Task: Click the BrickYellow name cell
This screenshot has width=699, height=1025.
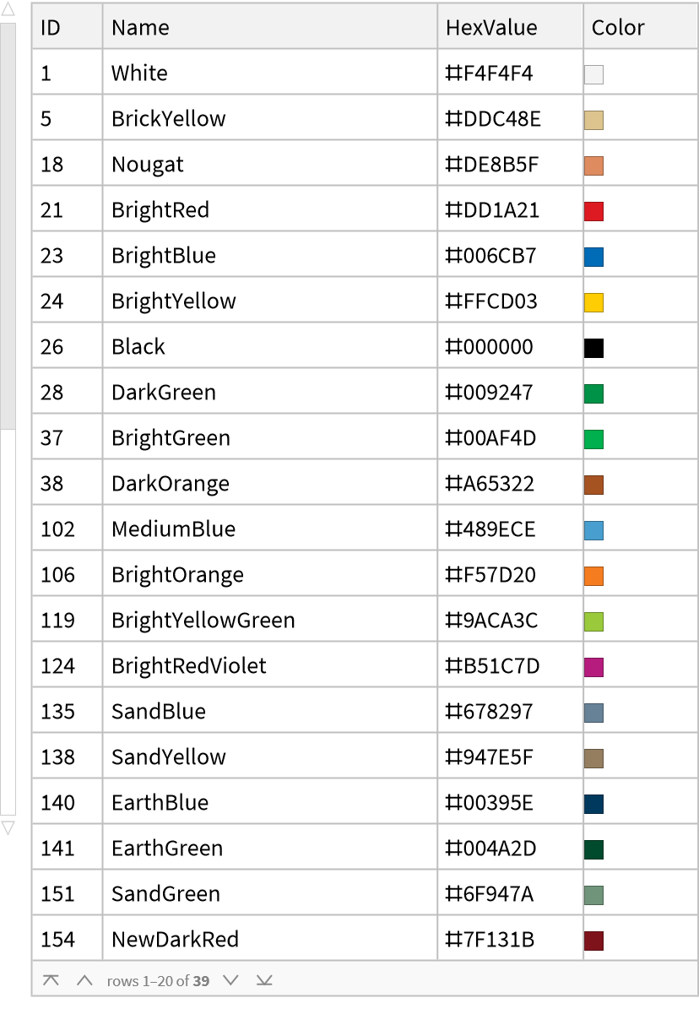Action: 167,118
